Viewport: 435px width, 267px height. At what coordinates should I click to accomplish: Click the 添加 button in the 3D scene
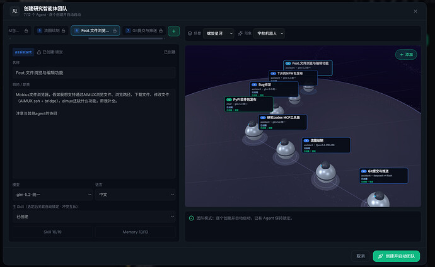pos(406,55)
